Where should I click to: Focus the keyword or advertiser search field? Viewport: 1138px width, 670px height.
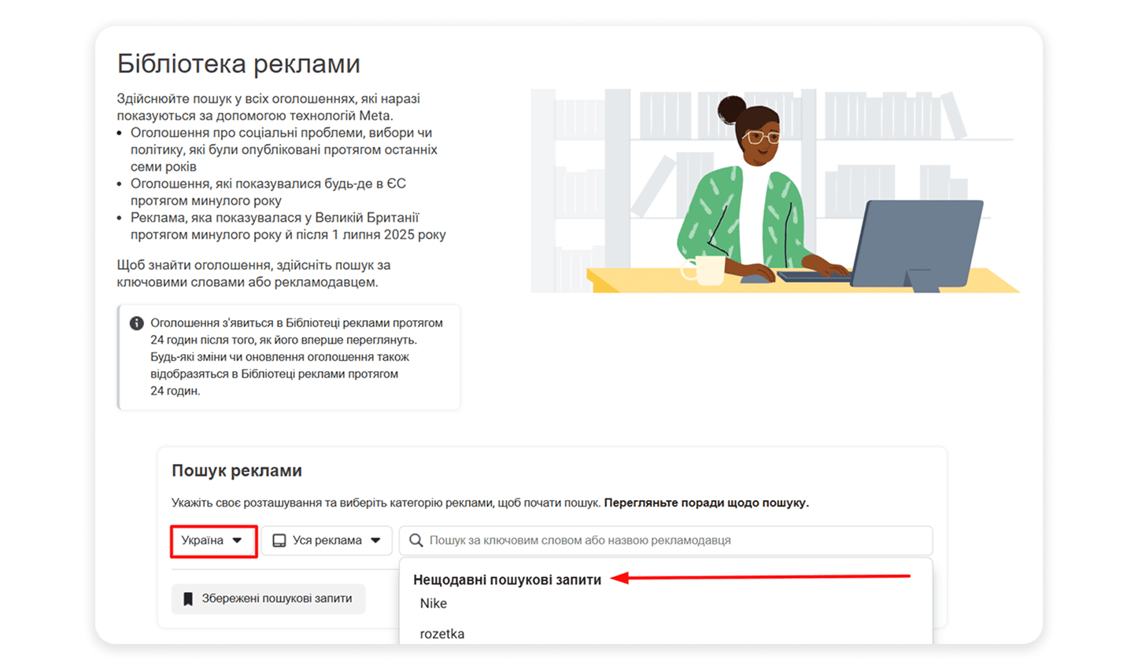(x=669, y=540)
